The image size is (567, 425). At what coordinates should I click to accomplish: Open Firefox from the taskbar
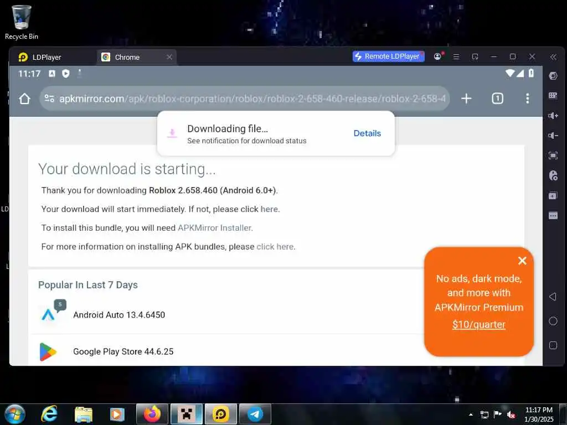click(x=152, y=414)
